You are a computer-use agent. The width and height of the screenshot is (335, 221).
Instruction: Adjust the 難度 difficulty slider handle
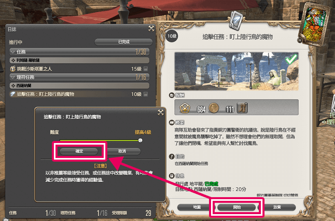(x=140, y=140)
